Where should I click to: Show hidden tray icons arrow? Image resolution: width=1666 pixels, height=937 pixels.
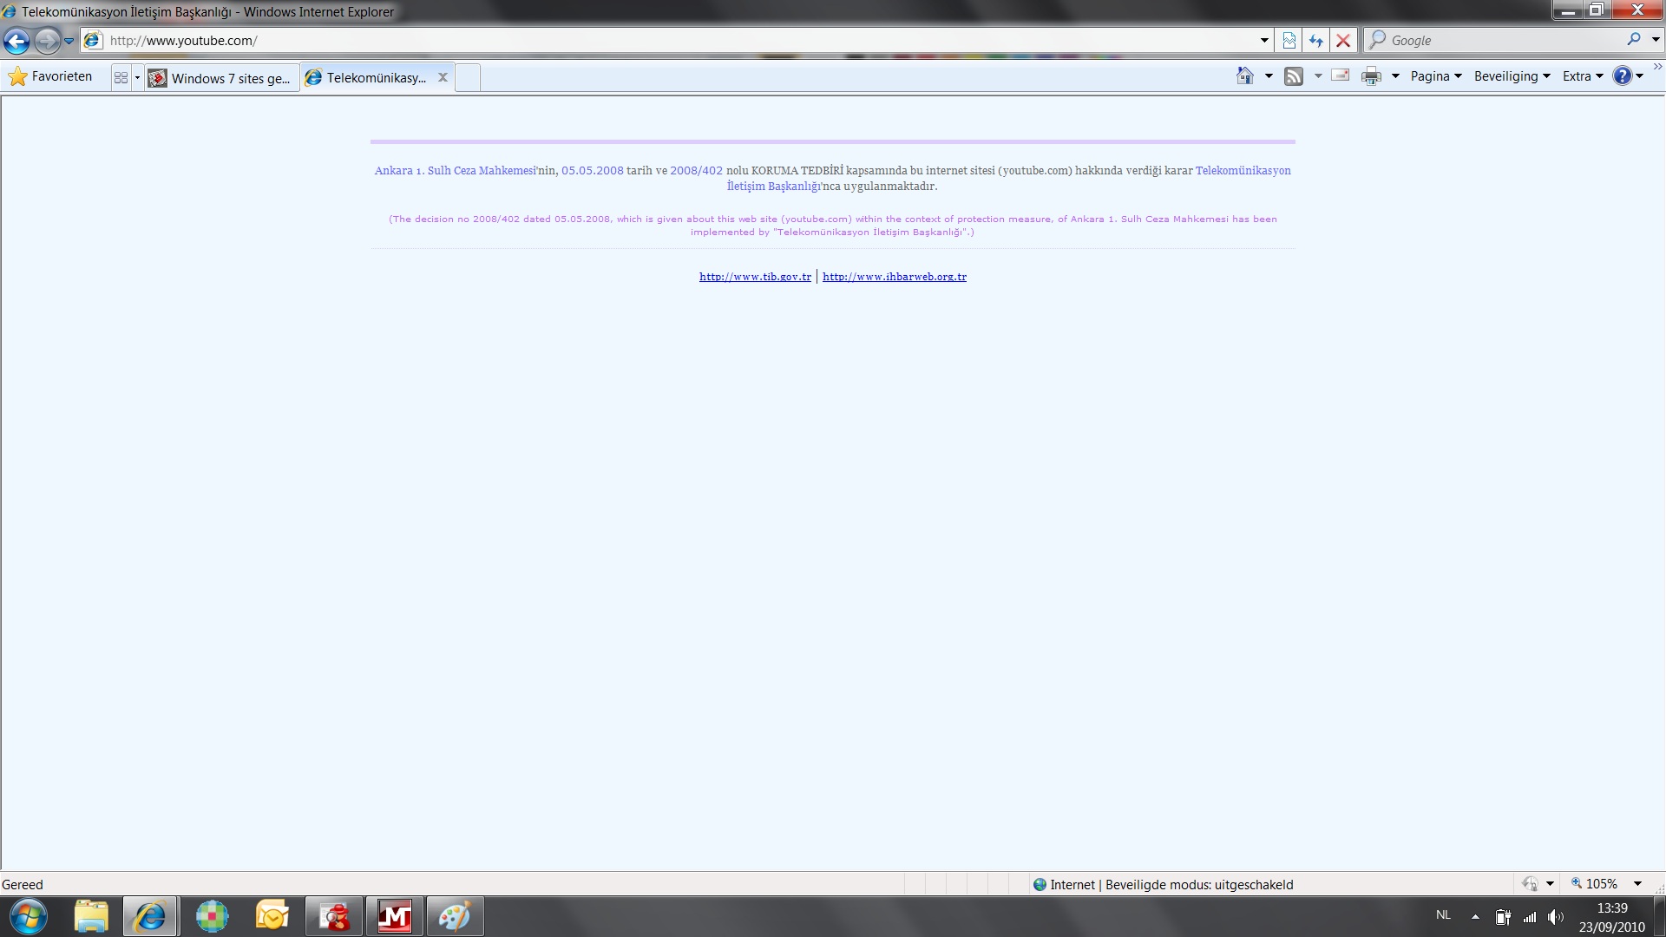point(1475,916)
